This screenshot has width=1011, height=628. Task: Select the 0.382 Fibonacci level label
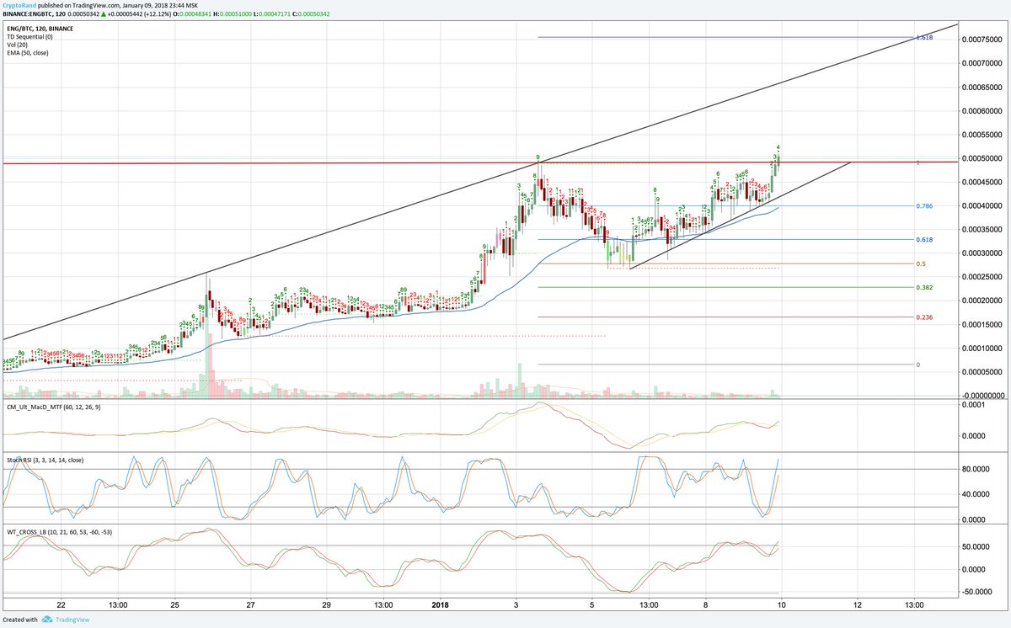[x=924, y=287]
